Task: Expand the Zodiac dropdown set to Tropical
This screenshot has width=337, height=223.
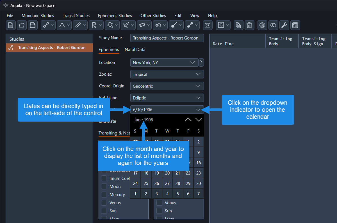Action: 167,74
